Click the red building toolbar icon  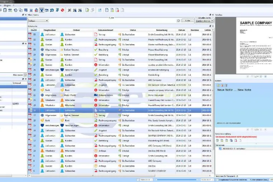36,10
